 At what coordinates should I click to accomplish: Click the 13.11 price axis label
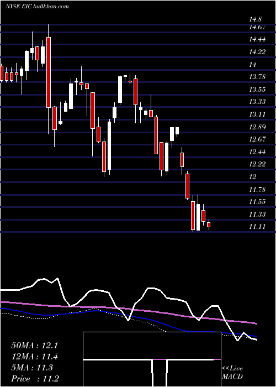[257, 114]
